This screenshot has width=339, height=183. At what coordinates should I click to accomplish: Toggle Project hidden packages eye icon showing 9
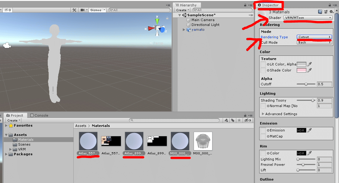click(x=247, y=120)
